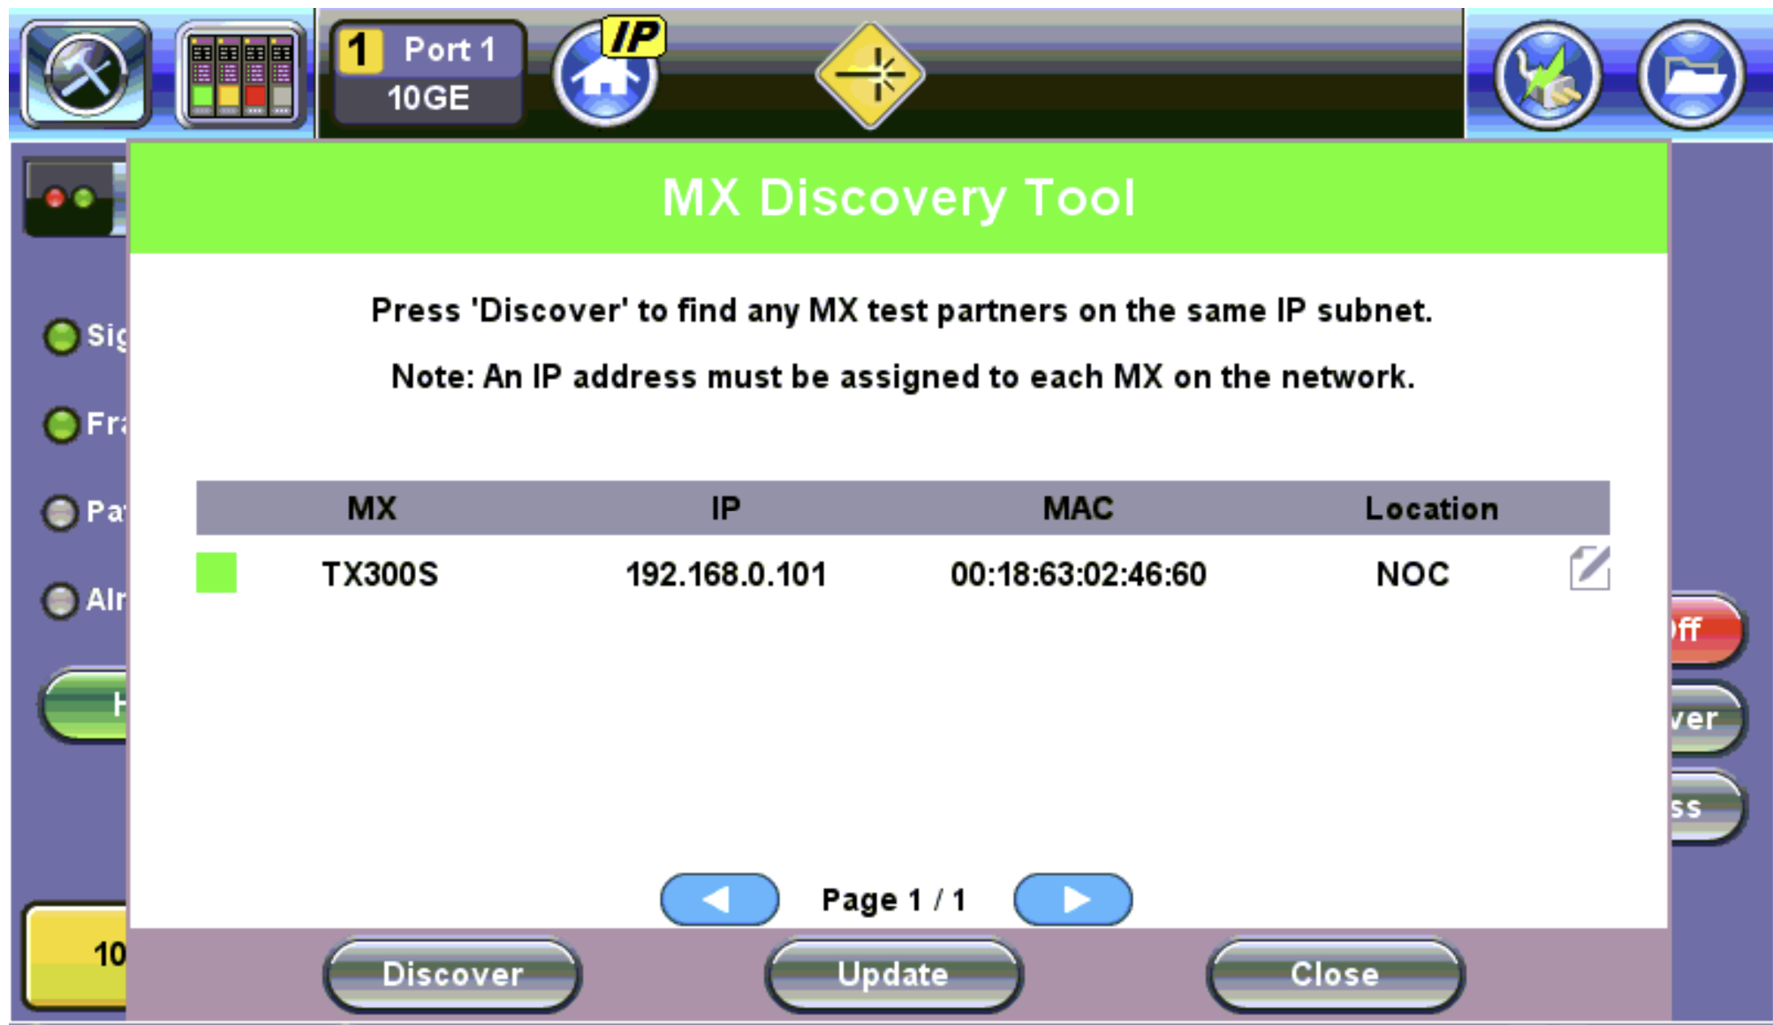
Task: Click the yellow laser test diamond icon
Action: coord(868,75)
